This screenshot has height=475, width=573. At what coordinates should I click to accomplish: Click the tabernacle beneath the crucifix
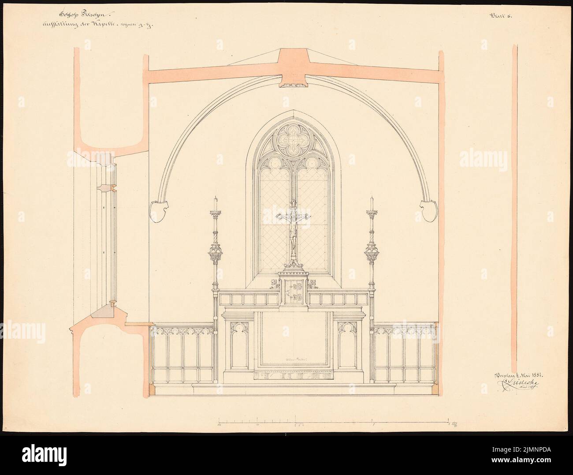[x=293, y=291]
